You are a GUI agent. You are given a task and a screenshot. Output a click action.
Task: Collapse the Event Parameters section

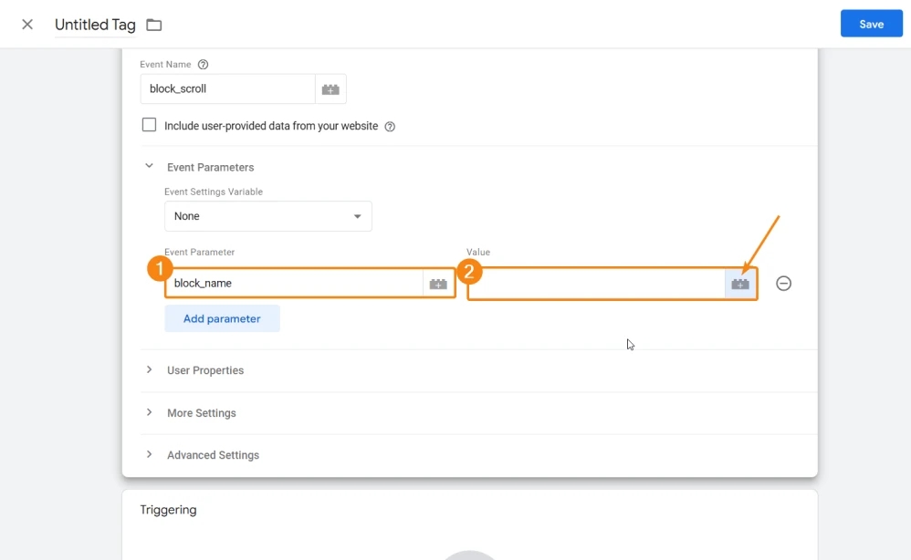pyautogui.click(x=150, y=167)
